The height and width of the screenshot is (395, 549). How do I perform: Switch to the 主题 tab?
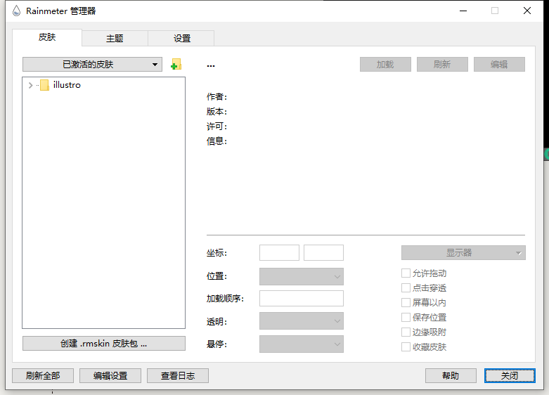(x=115, y=38)
